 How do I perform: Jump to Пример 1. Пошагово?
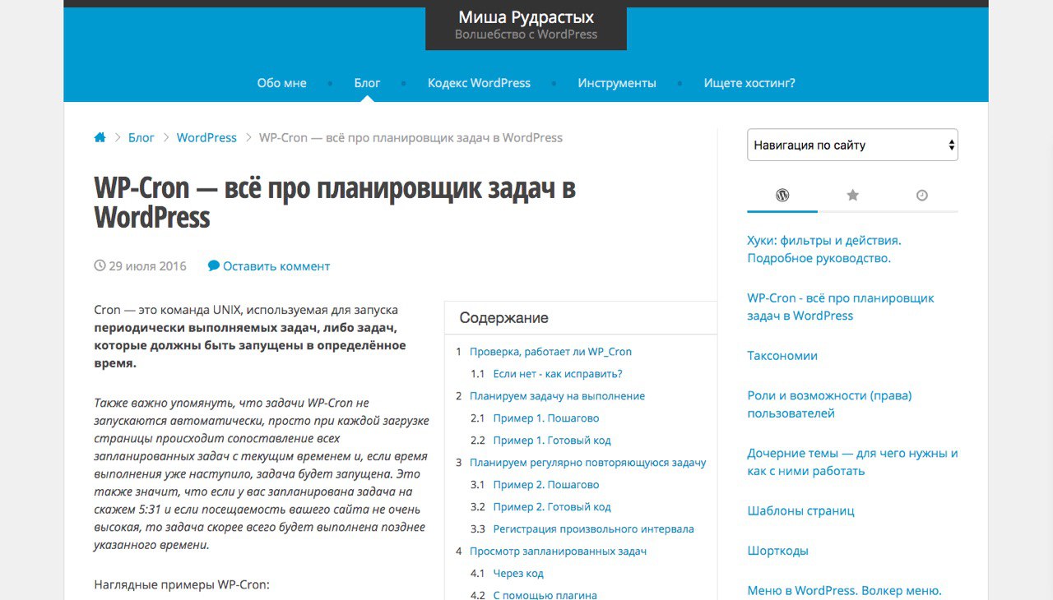(x=546, y=418)
